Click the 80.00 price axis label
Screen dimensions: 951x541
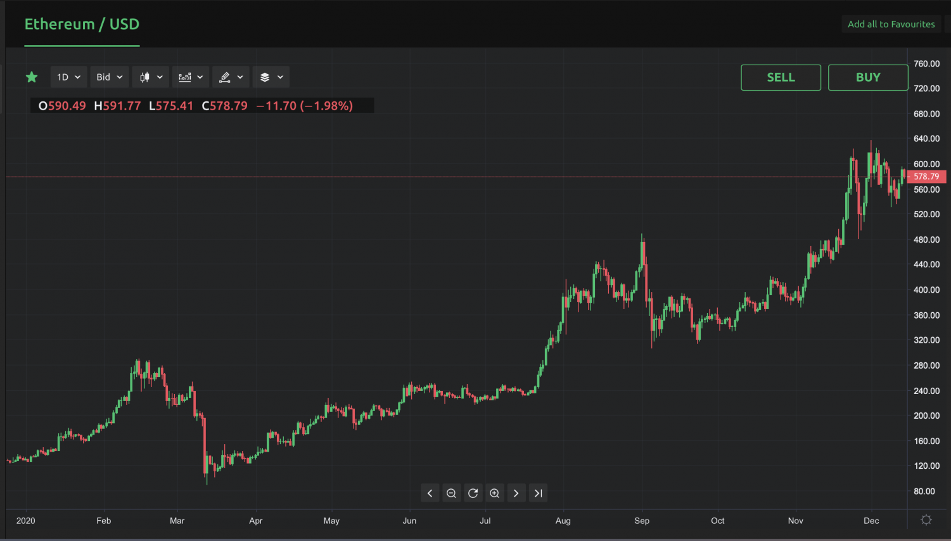pyautogui.click(x=924, y=491)
